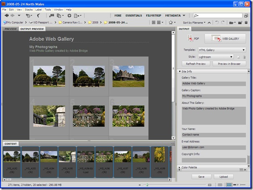The image size is (253, 190).
Task: Rotate 90 degrees counterclockwise icon
Action: point(217,23)
